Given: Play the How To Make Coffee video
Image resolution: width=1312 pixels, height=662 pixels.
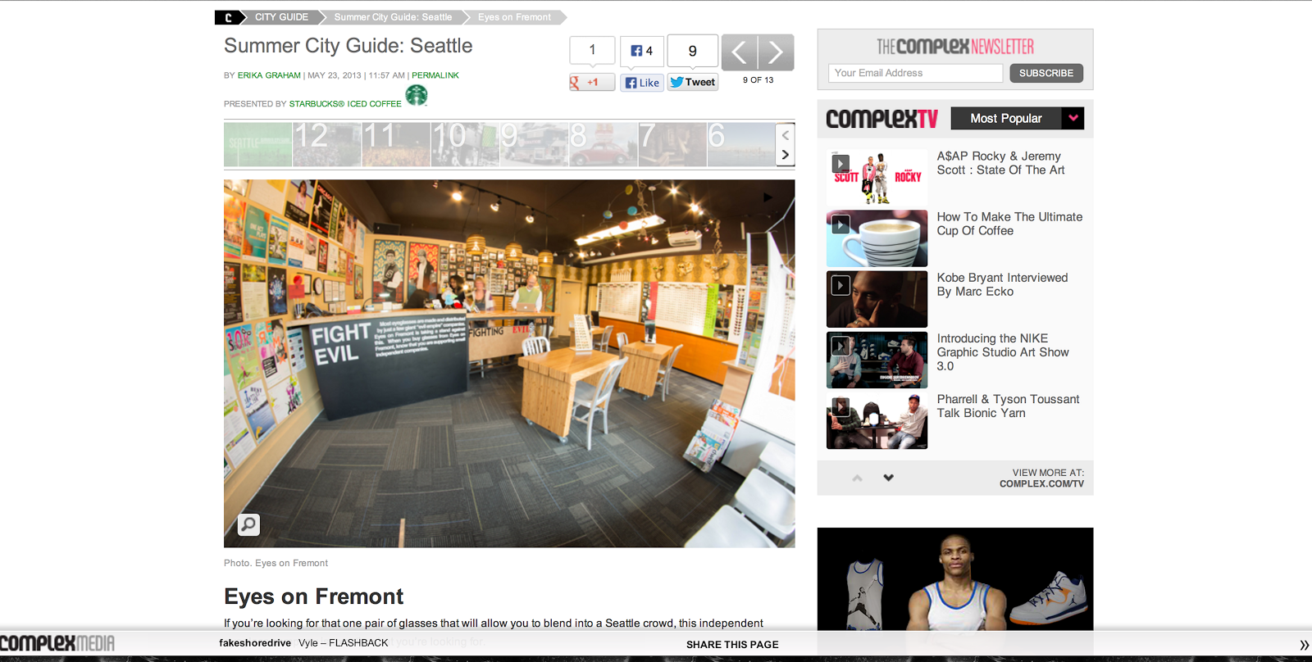Looking at the screenshot, I should point(877,238).
